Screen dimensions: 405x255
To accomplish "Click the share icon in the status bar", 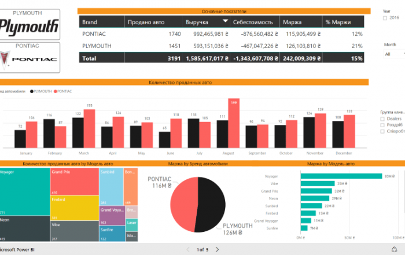I will [x=394, y=249].
